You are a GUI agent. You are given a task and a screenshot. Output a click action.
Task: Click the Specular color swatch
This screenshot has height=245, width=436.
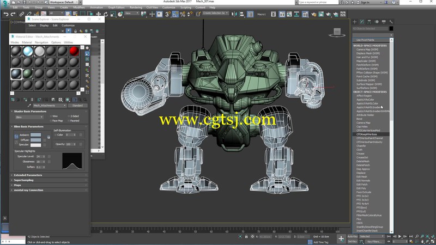(x=35, y=145)
